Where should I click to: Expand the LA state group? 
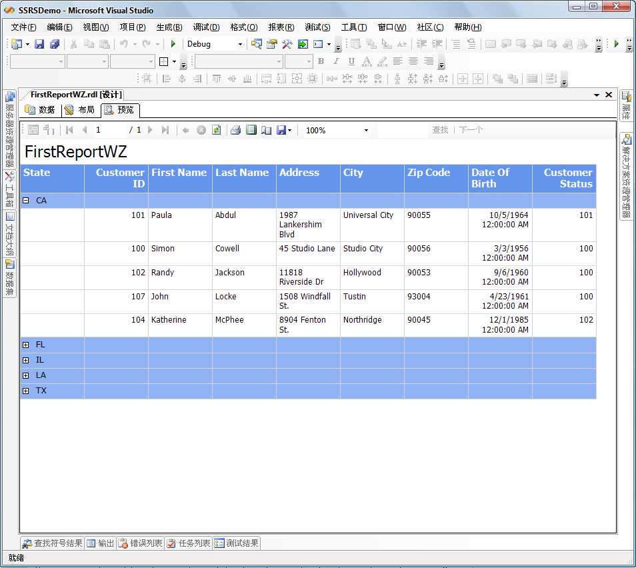26,376
